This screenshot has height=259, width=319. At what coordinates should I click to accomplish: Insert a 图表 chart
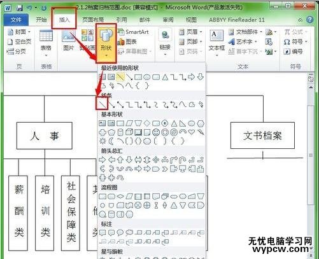tap(127, 42)
